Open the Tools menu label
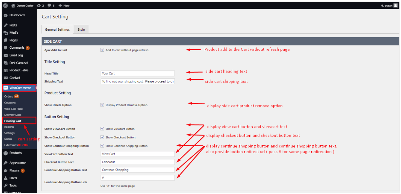Screen dimensions: 401x194 tap(13, 186)
